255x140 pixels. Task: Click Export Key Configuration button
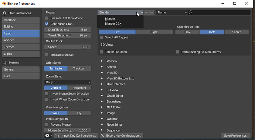pyautogui.click(x=121, y=136)
